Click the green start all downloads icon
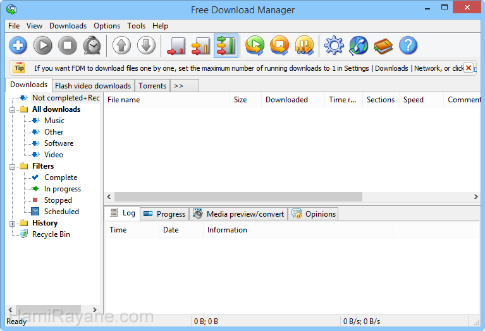The image size is (485, 331). 255,45
